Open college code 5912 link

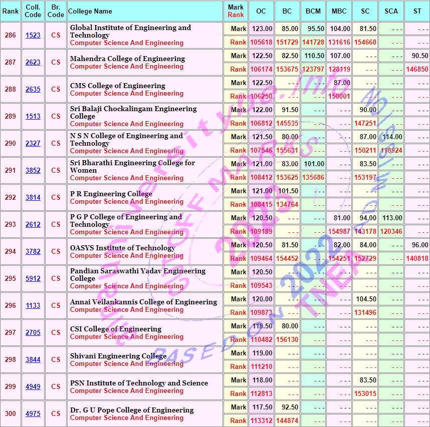tap(33, 279)
